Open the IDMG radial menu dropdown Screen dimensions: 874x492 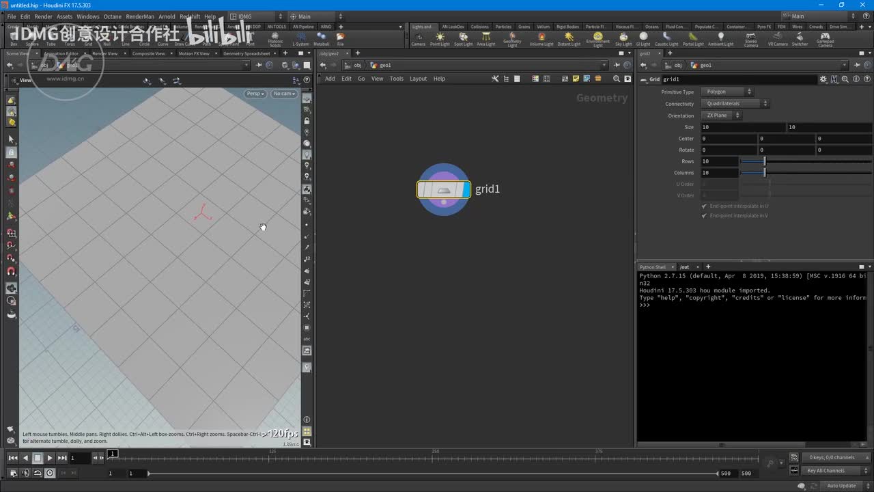257,16
